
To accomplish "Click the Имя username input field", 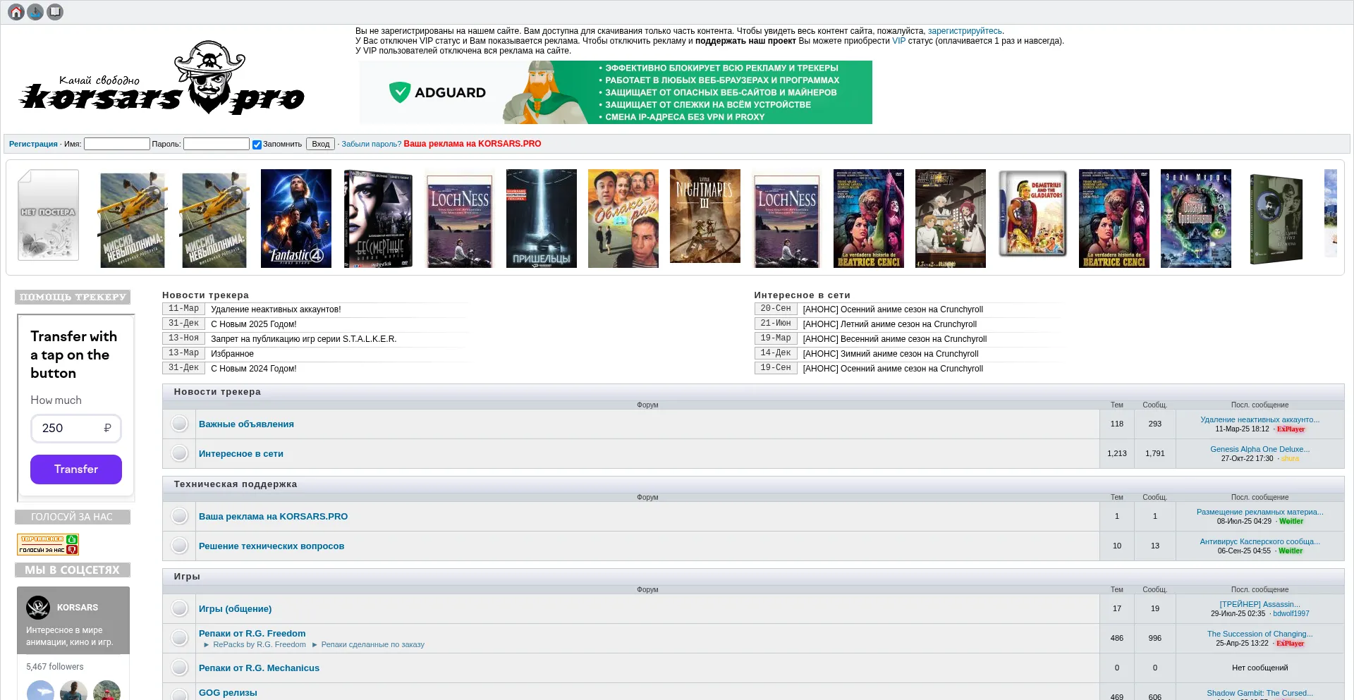I will [x=117, y=144].
